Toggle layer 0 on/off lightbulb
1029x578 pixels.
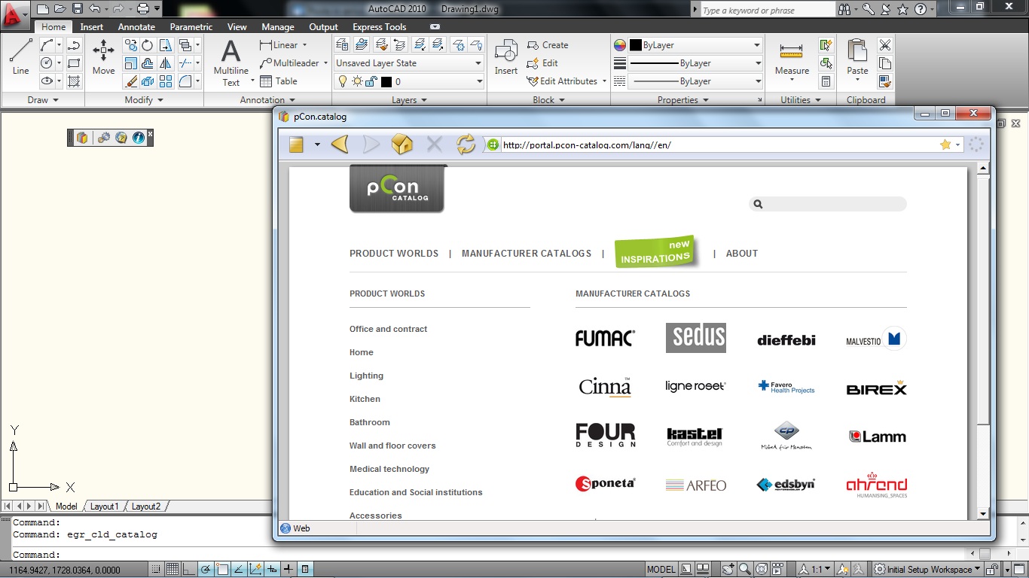[x=342, y=81]
